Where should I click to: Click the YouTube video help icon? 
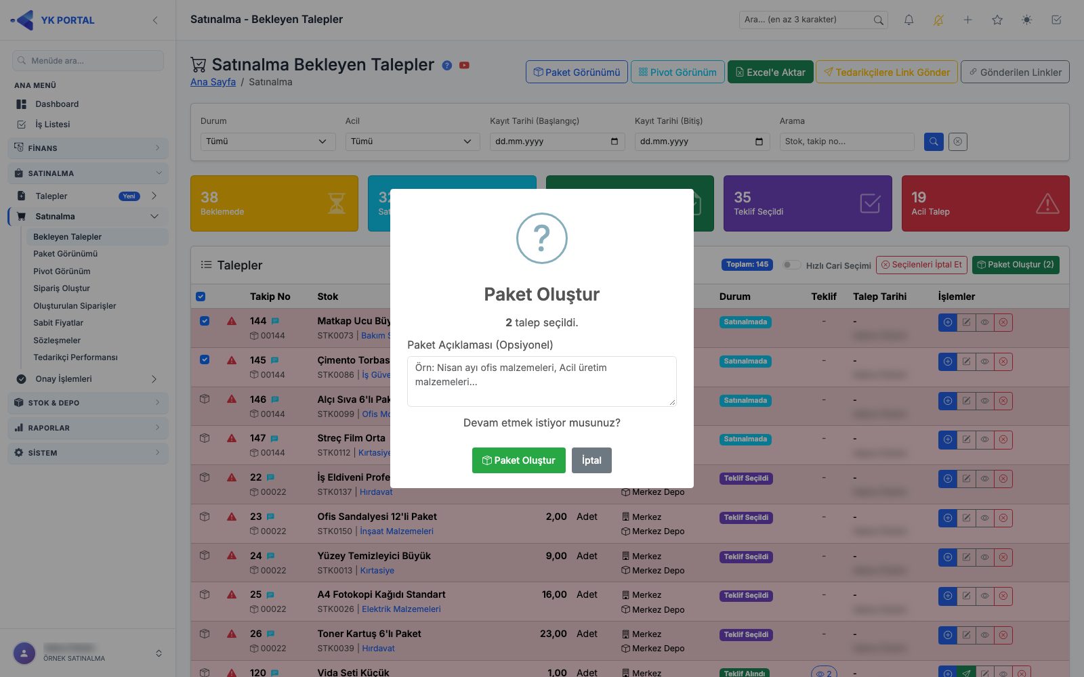click(464, 66)
